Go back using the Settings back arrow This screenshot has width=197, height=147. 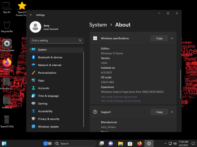pyautogui.click(x=31, y=15)
